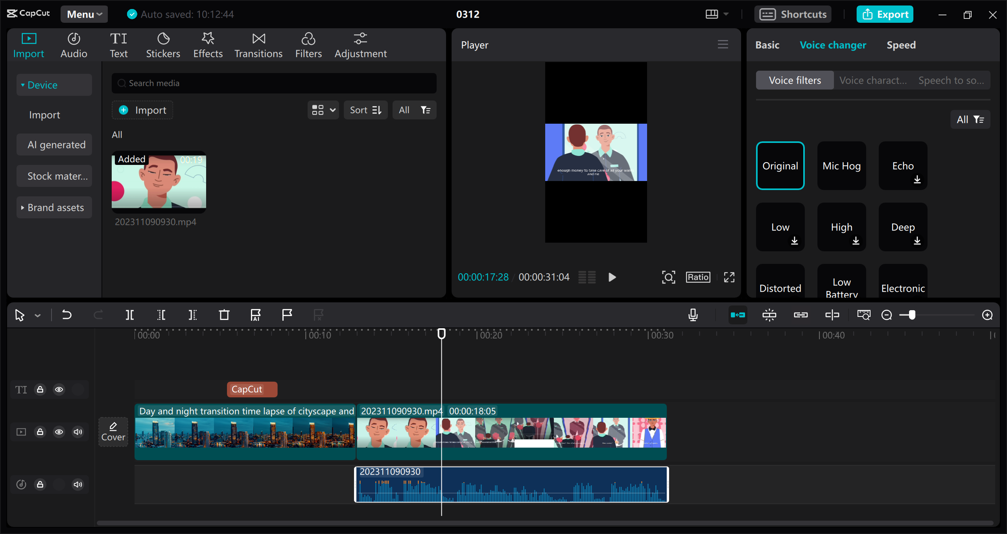The image size is (1007, 534).
Task: Open the Sort dropdown
Action: point(365,110)
